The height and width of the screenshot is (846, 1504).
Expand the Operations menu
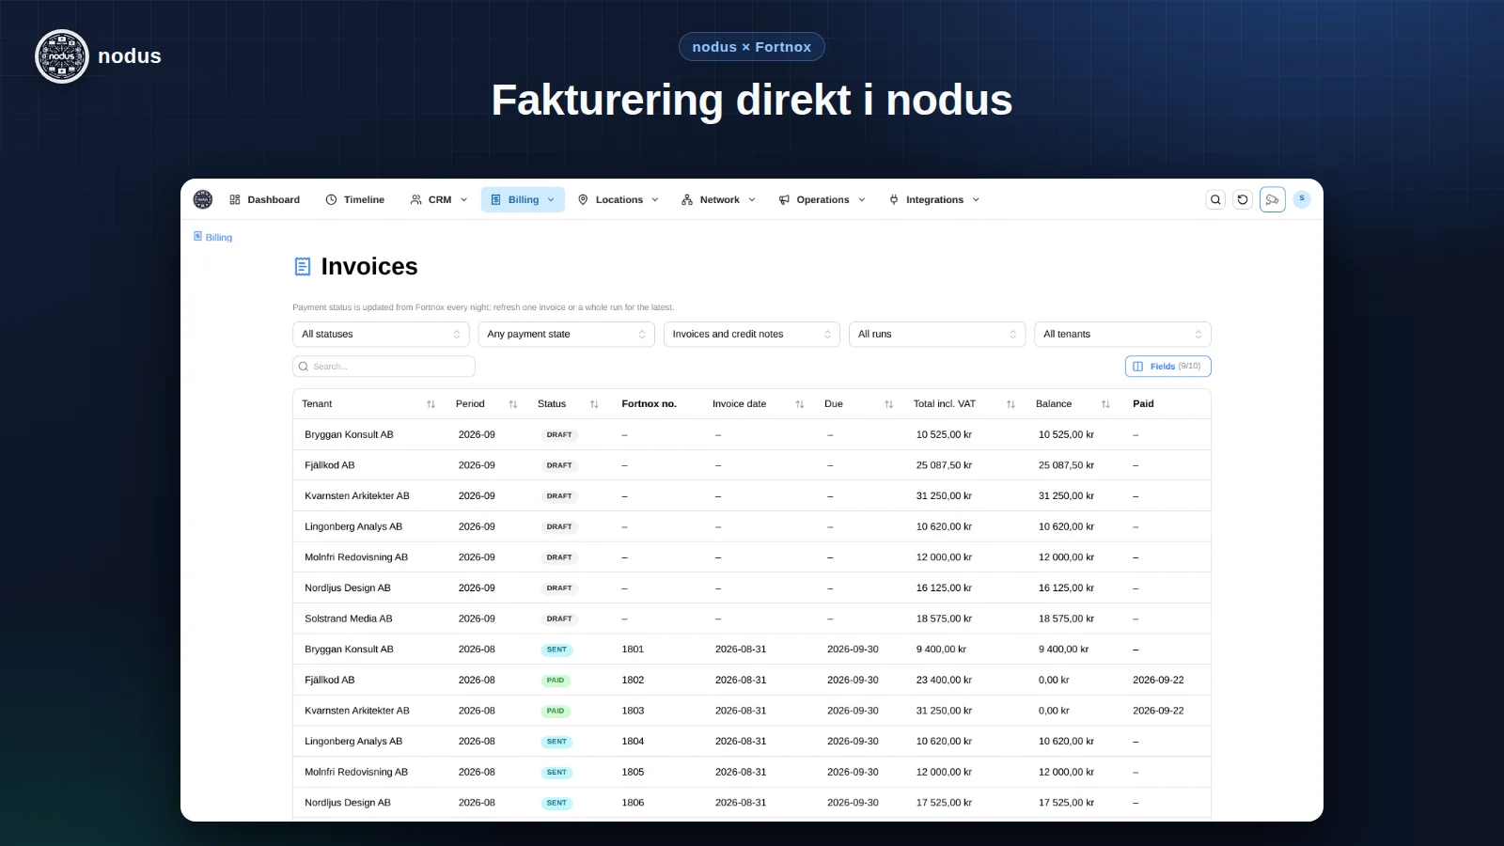pyautogui.click(x=822, y=199)
